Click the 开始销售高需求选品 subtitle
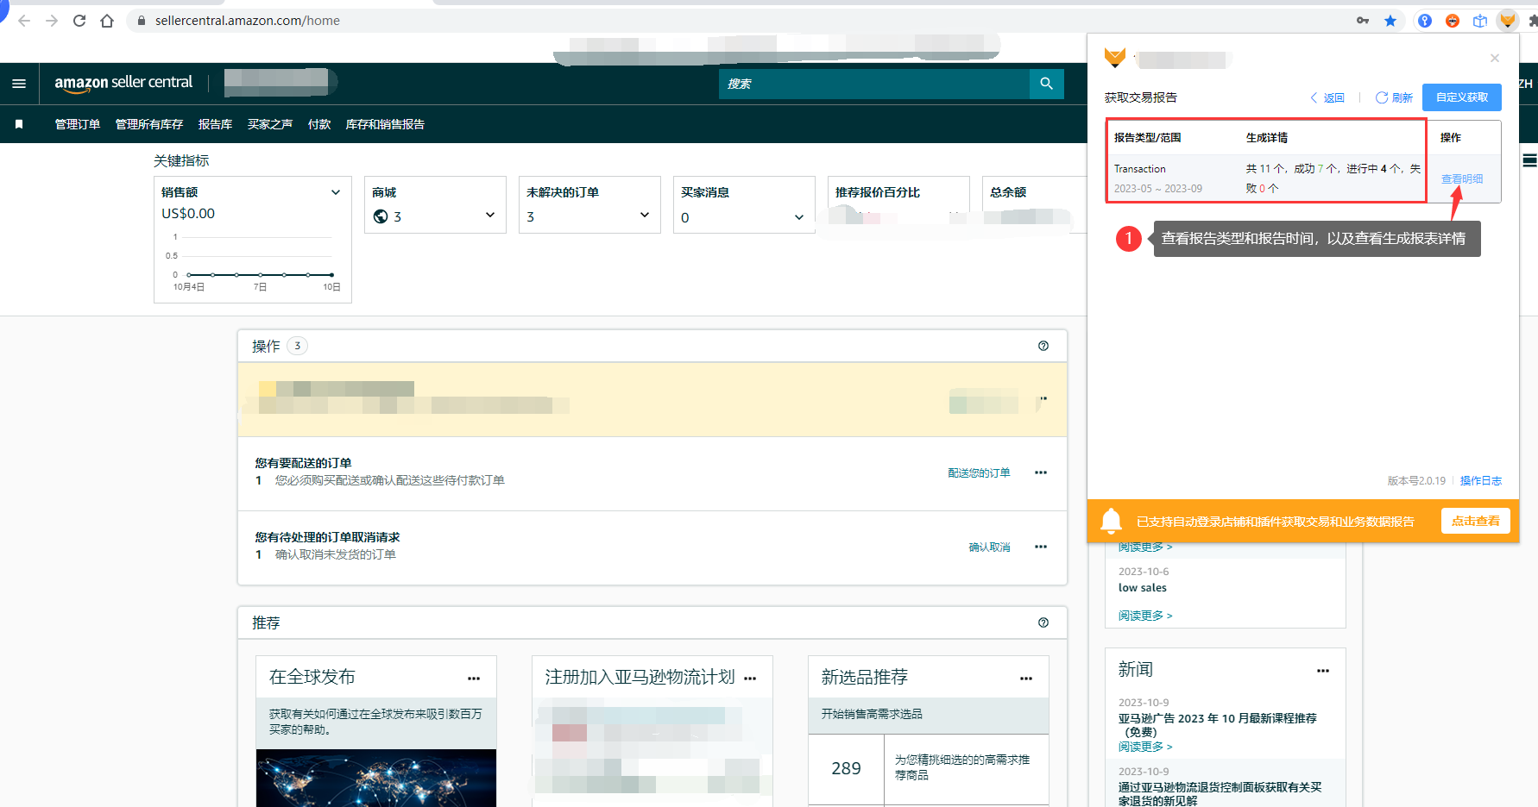1538x807 pixels. (x=872, y=714)
